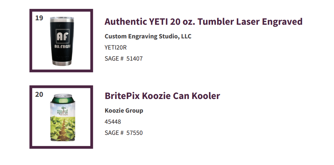Click the rank number 20 badge
334x165 pixels.
(39, 95)
